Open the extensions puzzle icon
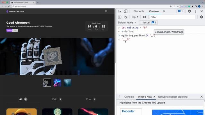The height and width of the screenshot is (115, 205). 192,6
